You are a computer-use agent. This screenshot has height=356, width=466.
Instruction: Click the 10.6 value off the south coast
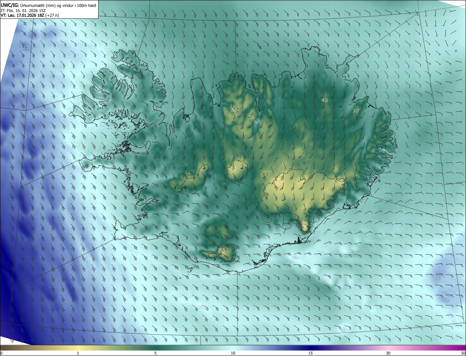click(296, 258)
